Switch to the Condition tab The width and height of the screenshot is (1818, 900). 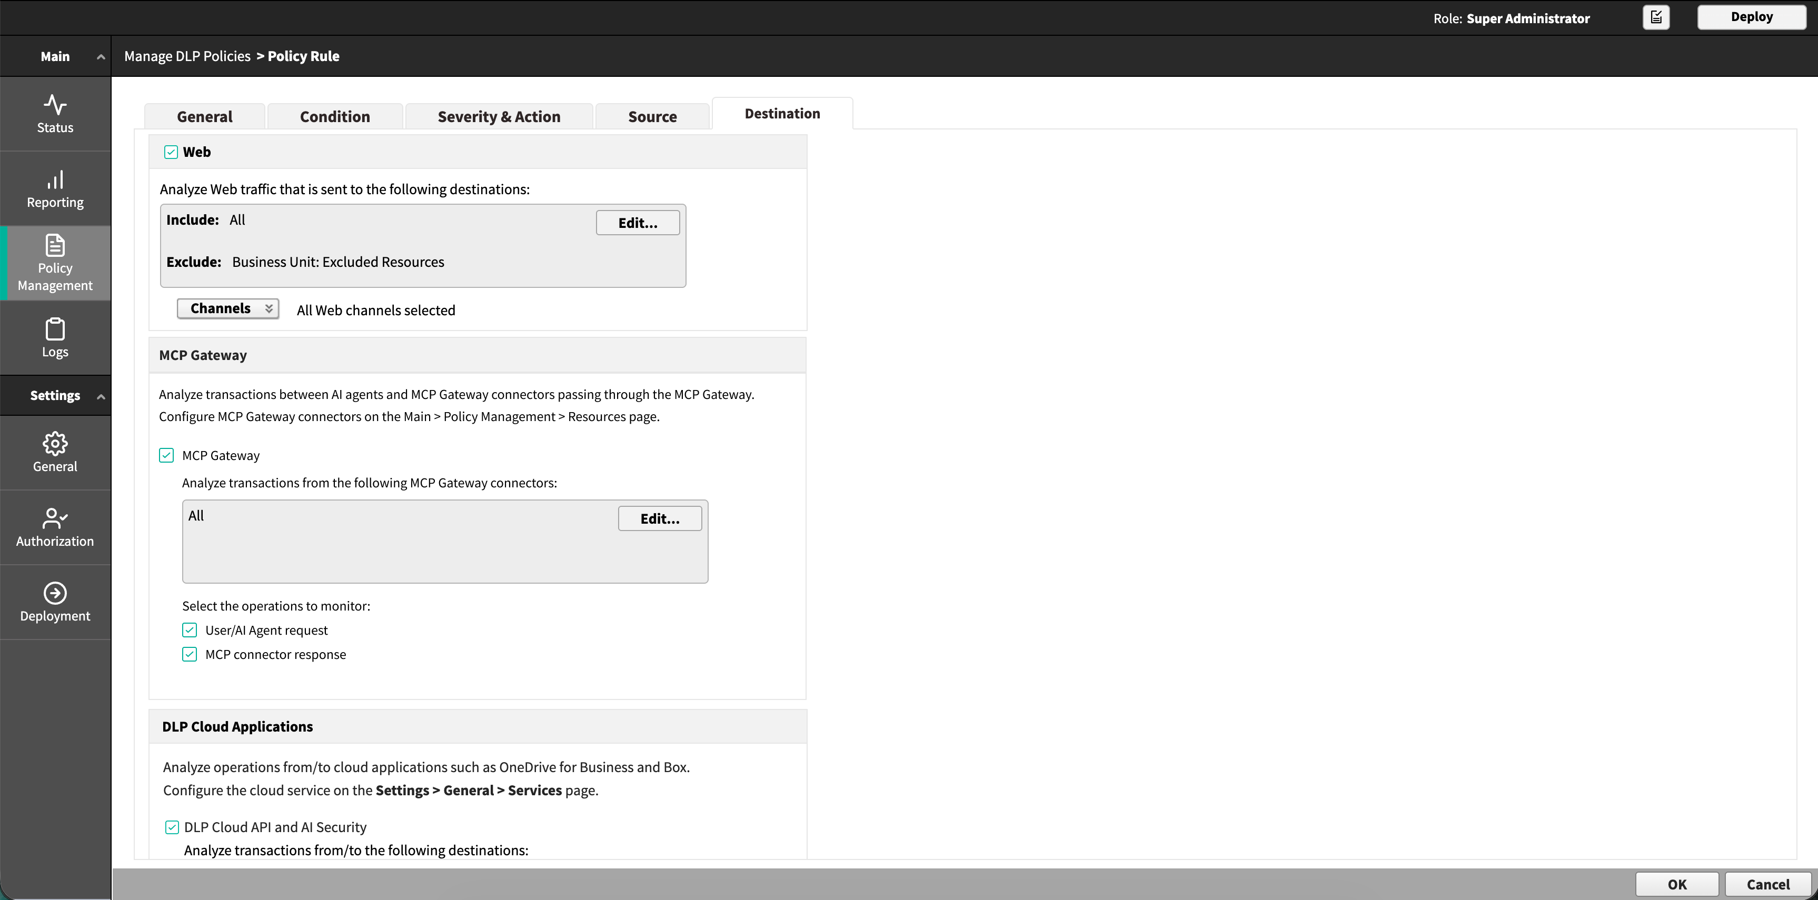[335, 116]
